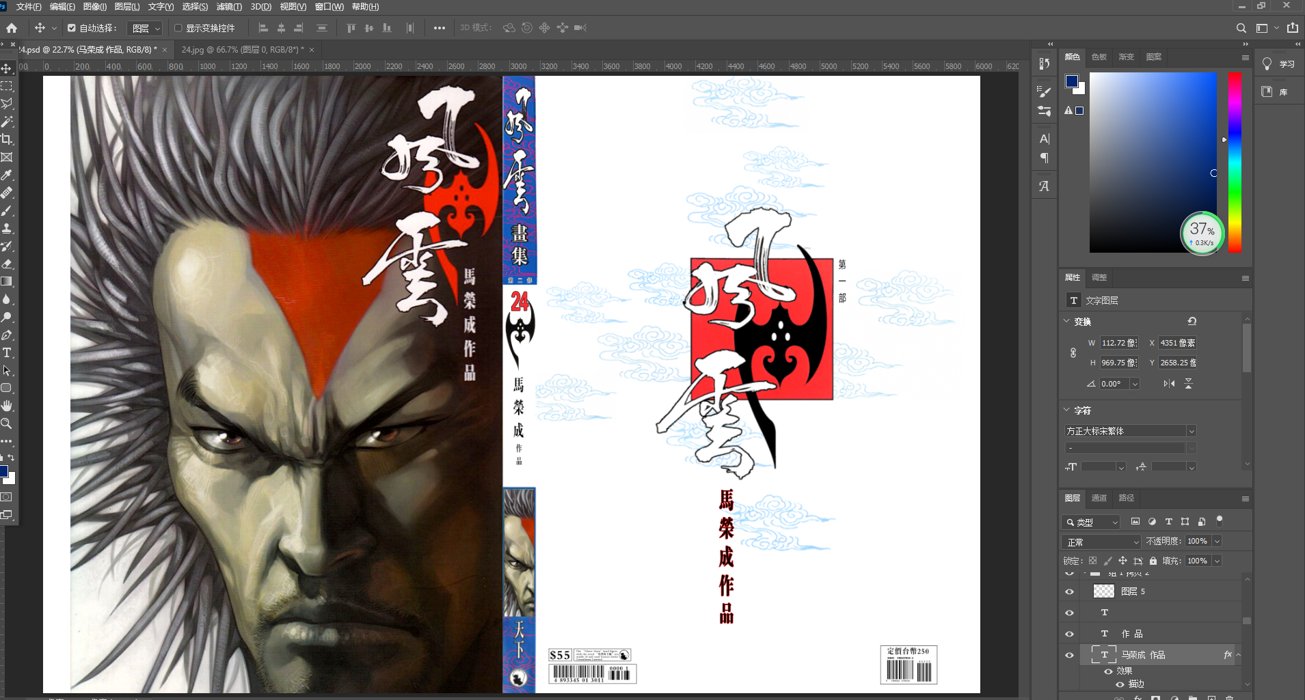Uncheck the 自动选择 checkbox
The image size is (1305, 700).
pyautogui.click(x=72, y=28)
